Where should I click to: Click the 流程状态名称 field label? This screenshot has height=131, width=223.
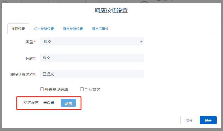(22, 74)
